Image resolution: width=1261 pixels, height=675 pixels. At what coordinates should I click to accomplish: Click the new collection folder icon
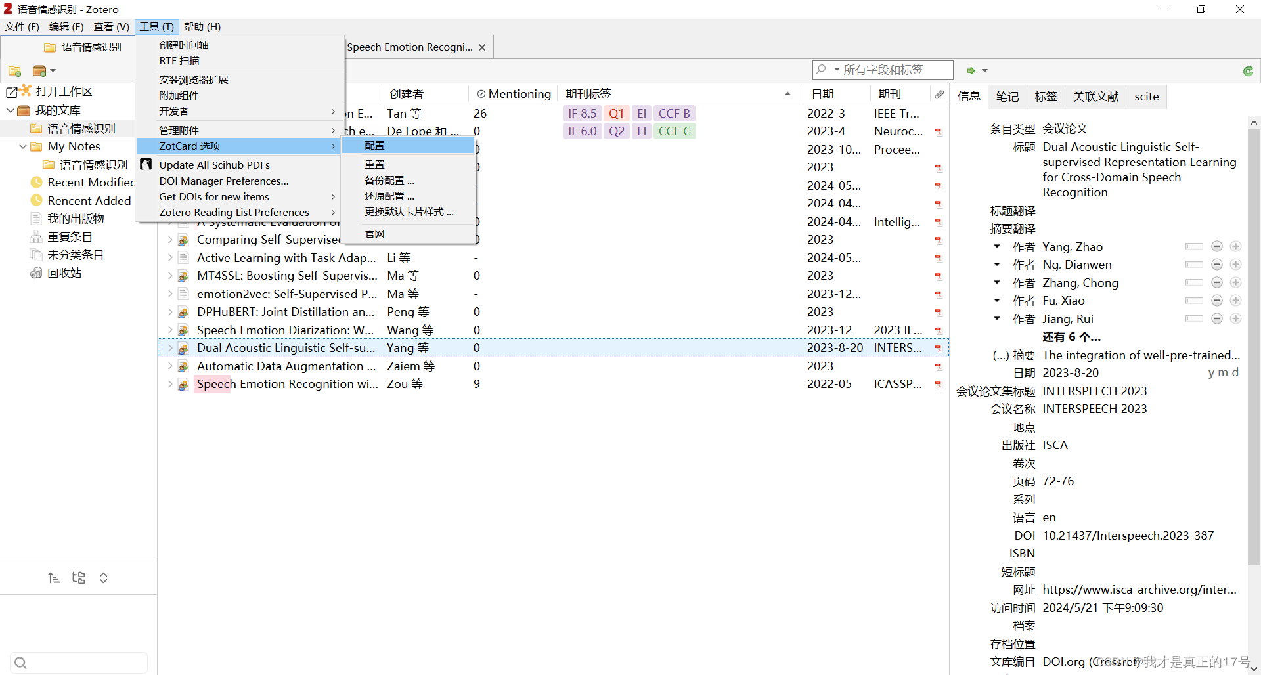pos(14,71)
